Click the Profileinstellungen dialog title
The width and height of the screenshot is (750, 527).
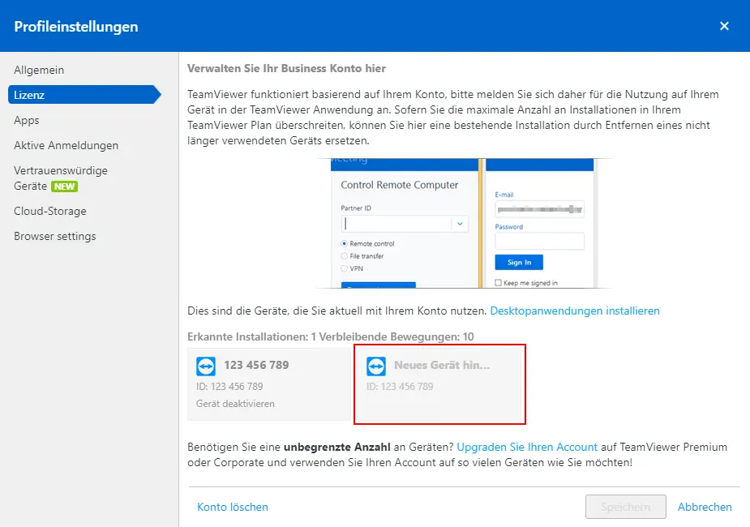(76, 26)
